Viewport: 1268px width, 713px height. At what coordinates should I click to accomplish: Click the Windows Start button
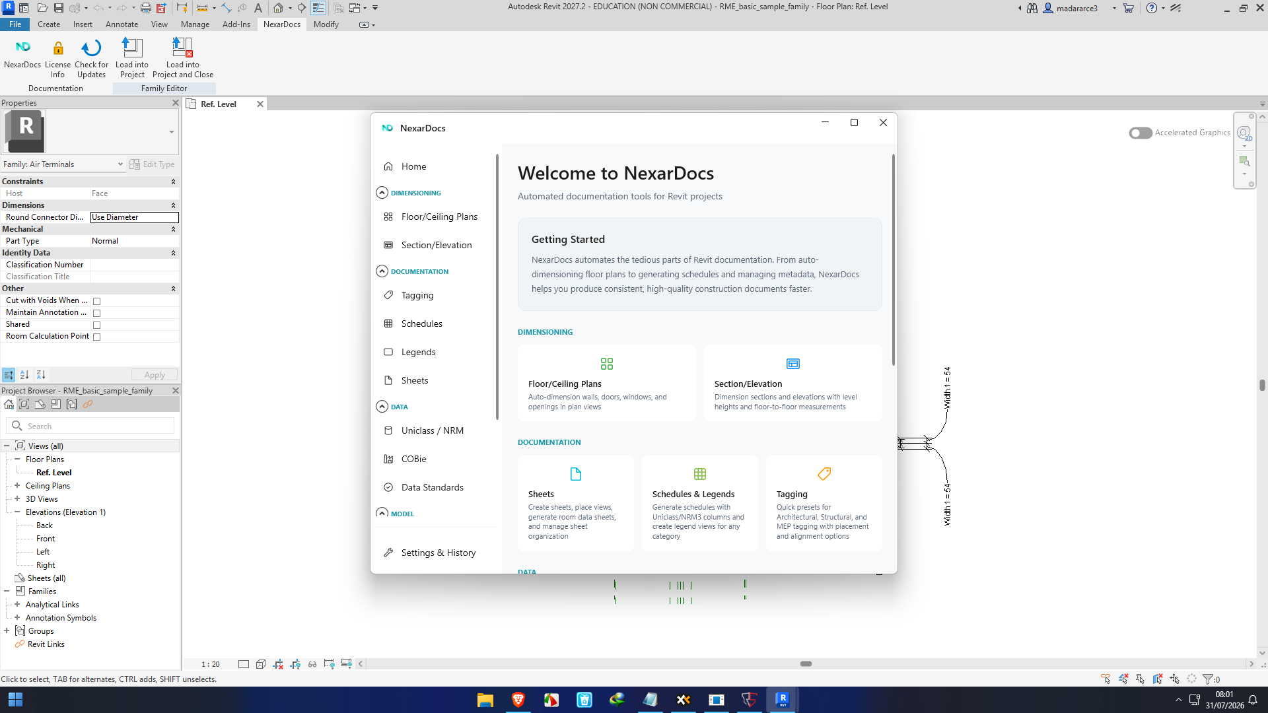point(15,700)
